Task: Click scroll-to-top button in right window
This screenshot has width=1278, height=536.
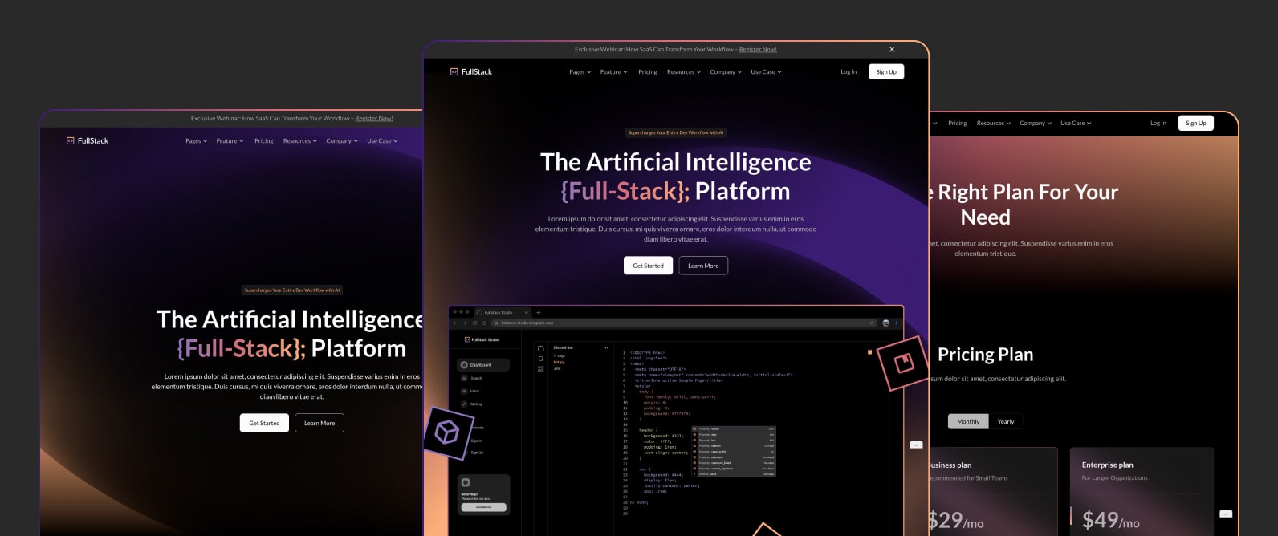Action: [1225, 514]
